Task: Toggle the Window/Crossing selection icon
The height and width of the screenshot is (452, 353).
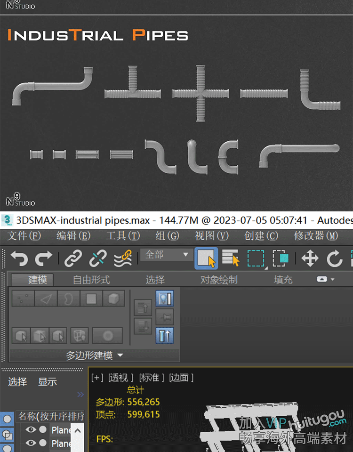Action: (281, 258)
